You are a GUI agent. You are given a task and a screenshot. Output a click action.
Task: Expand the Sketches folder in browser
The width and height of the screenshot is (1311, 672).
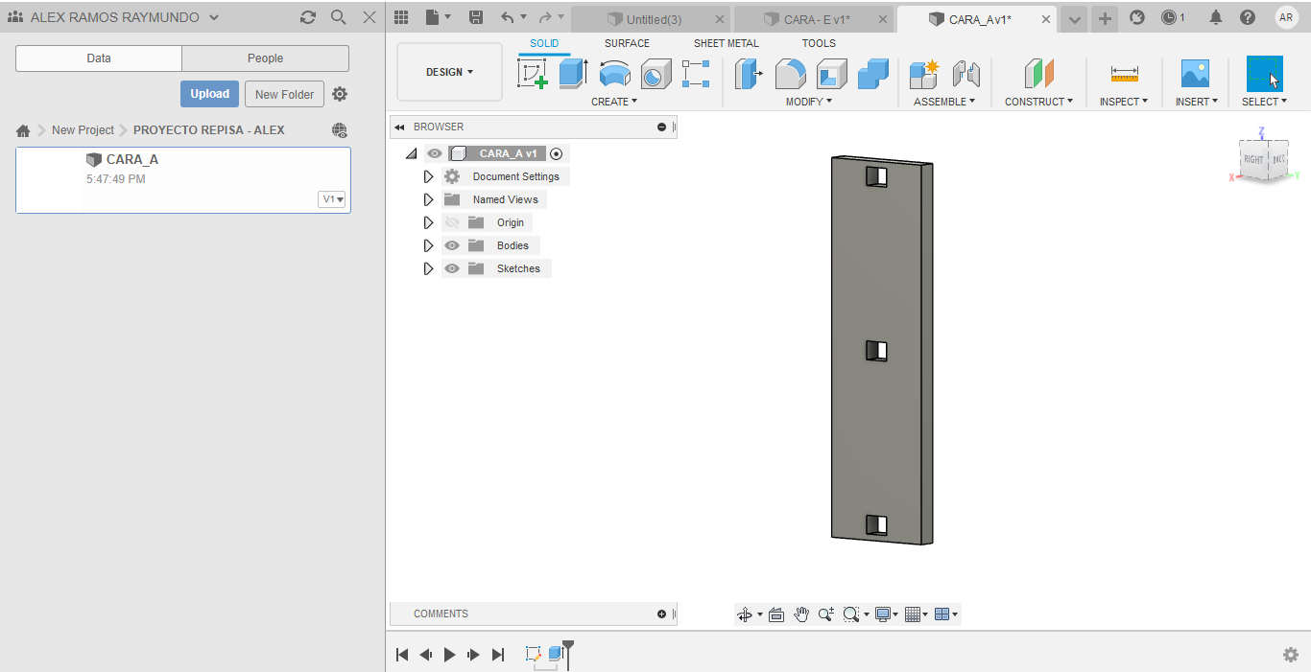[x=428, y=268]
